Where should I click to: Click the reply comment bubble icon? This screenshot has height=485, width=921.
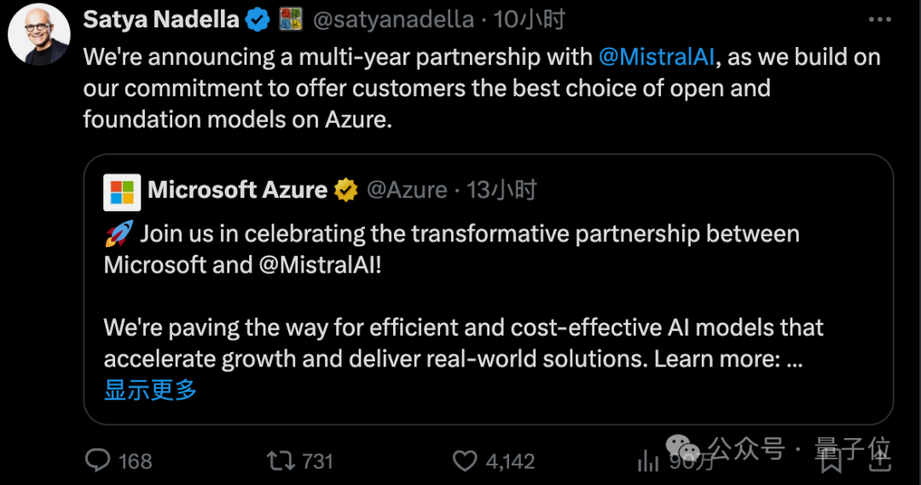tap(99, 461)
